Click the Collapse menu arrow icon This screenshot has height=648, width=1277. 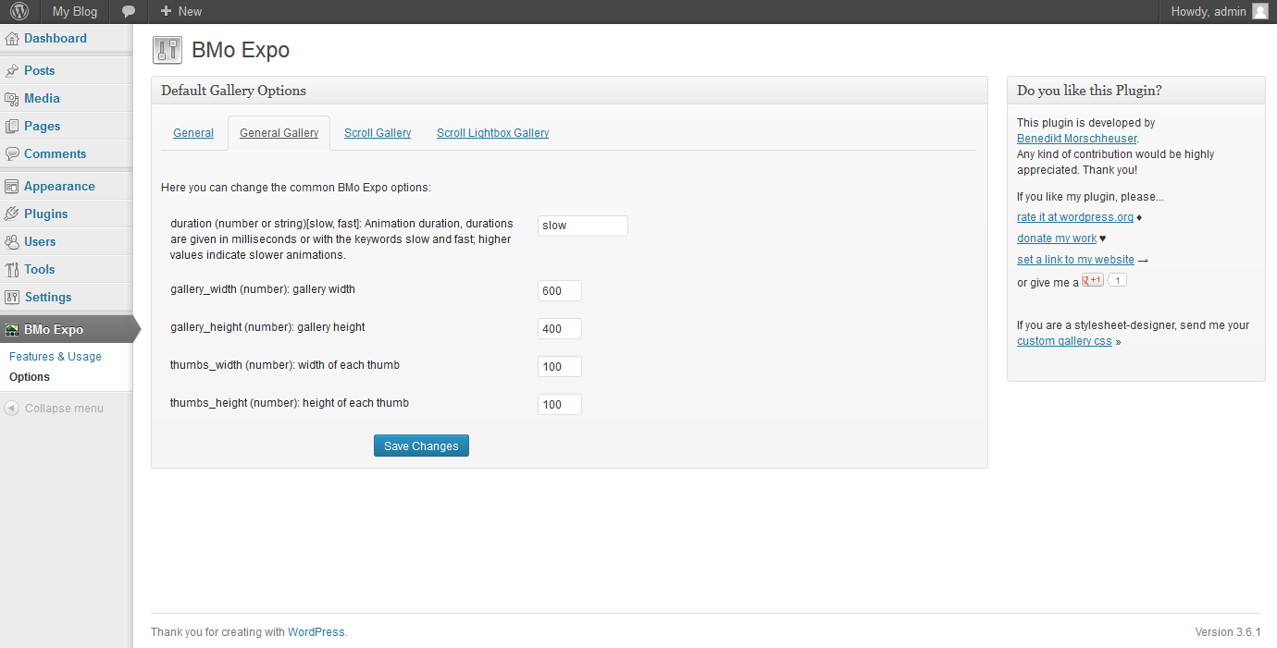12,408
